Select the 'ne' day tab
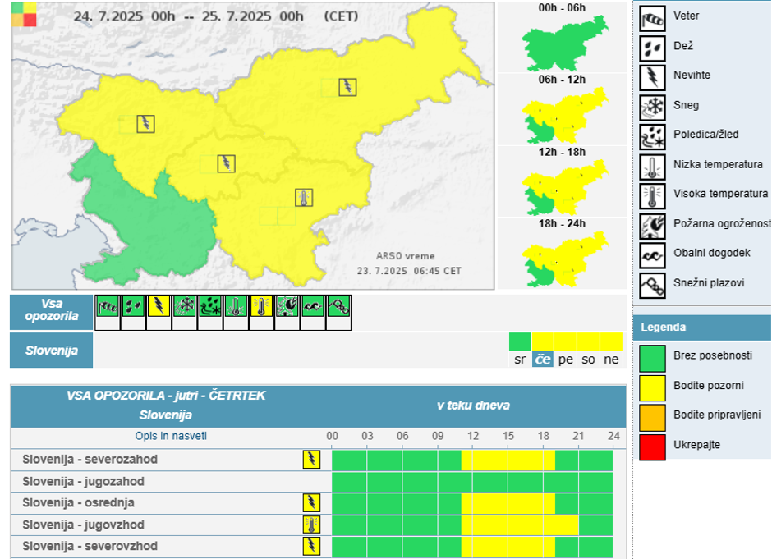The width and height of the screenshot is (772, 559). click(611, 360)
